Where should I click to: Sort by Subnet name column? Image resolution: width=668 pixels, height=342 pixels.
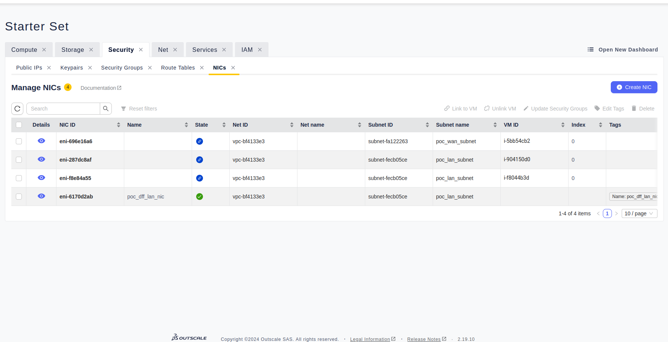(x=495, y=125)
